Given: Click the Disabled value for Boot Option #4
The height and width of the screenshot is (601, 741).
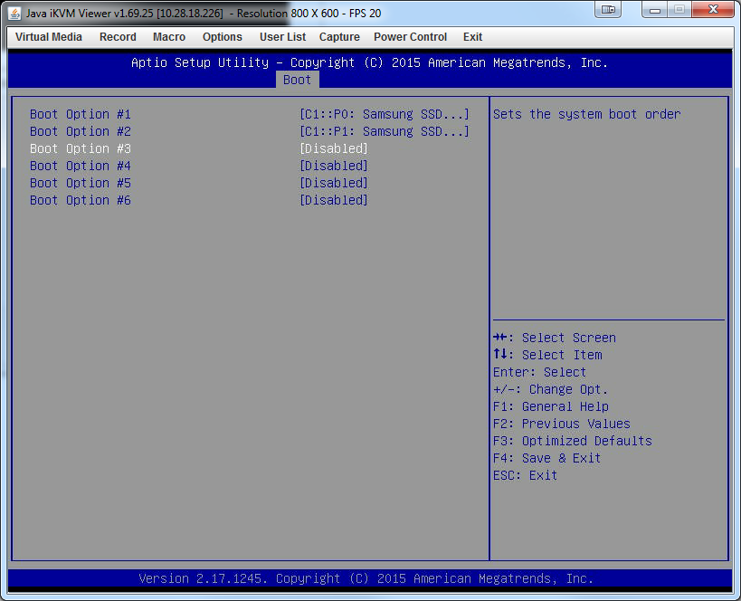Looking at the screenshot, I should [333, 166].
